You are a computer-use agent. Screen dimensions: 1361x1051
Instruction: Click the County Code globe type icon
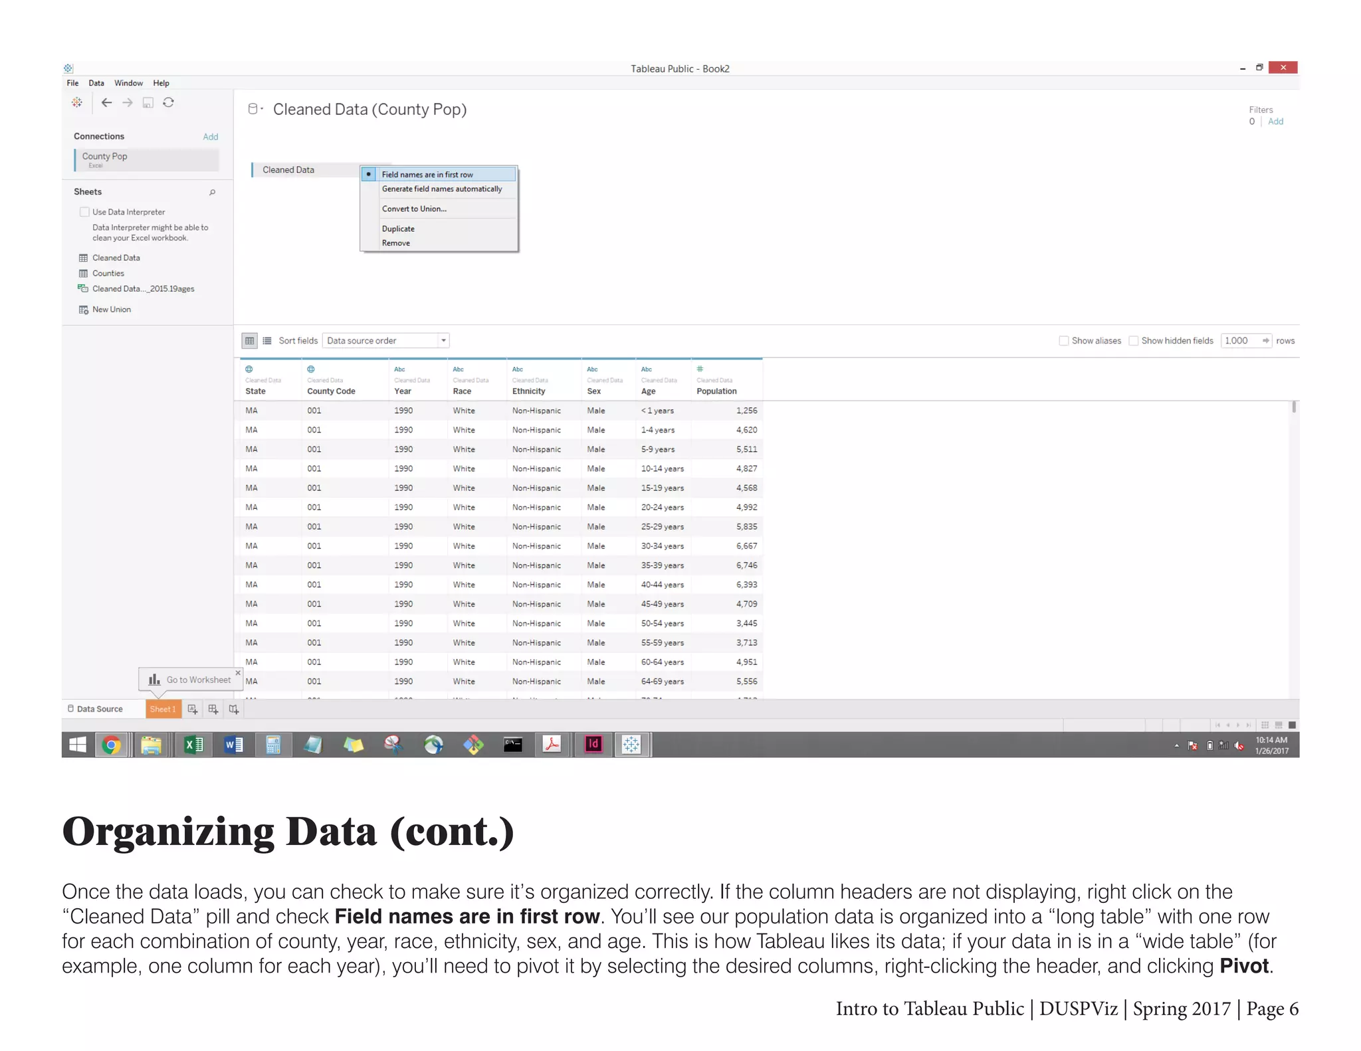coord(311,369)
